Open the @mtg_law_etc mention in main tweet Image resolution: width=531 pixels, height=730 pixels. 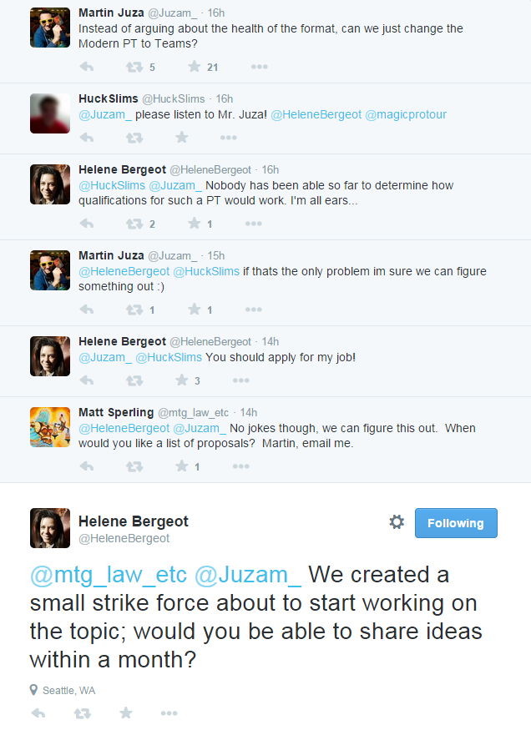tap(109, 575)
